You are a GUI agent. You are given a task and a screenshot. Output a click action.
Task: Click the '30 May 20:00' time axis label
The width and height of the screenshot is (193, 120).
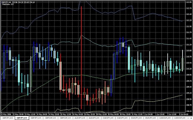125,114
